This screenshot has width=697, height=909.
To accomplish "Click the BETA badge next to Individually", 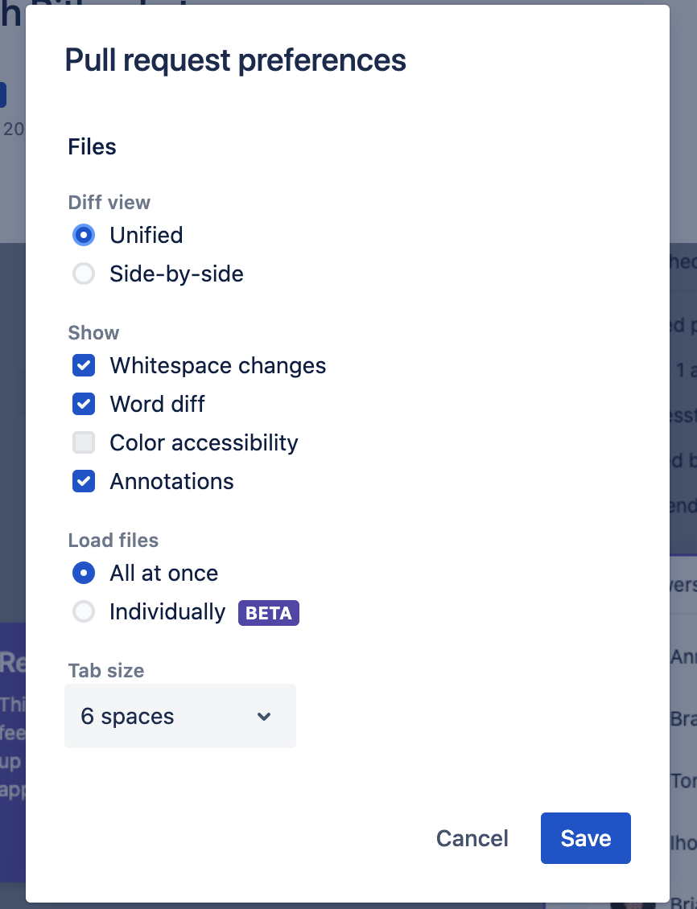I will [269, 613].
